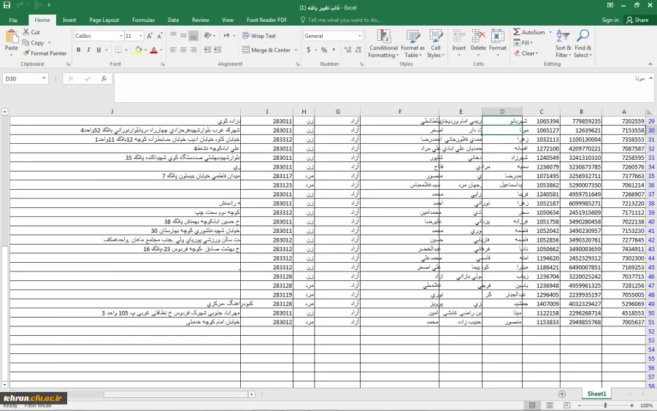
Task: Apply Percent Style number format
Action: coord(324,50)
